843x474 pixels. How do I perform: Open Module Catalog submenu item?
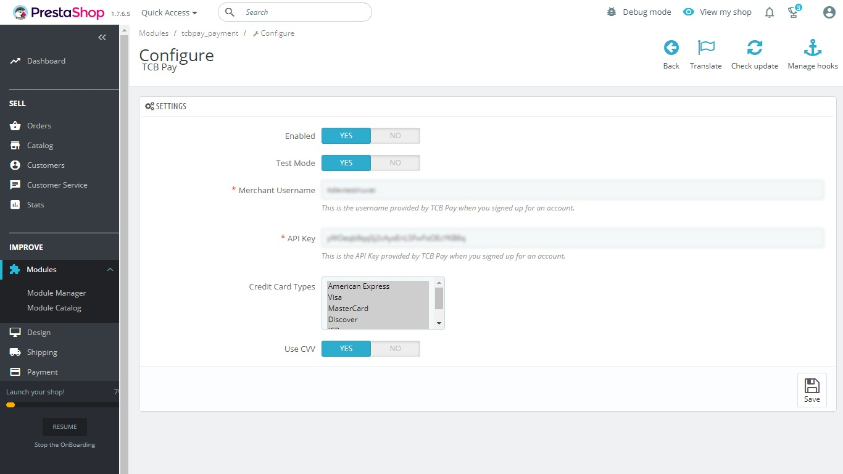tap(54, 308)
